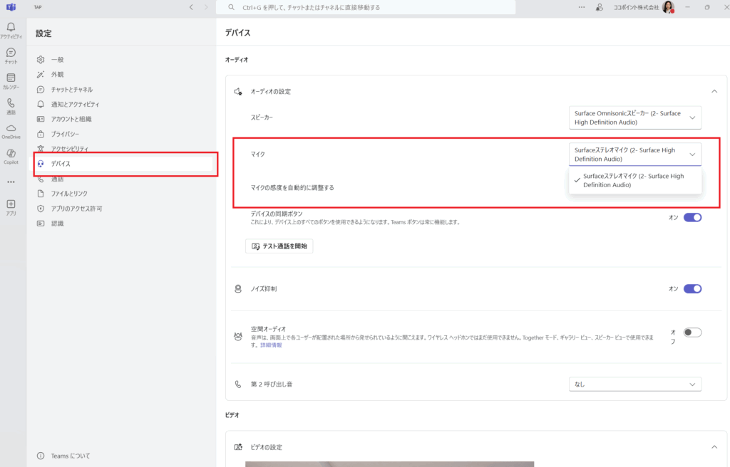Open the OneDrive cloud icon
730x467 pixels.
point(11,130)
